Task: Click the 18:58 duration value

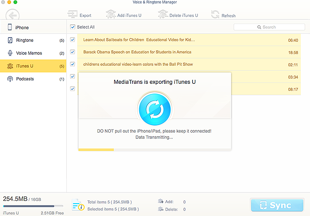Action: click(x=293, y=53)
